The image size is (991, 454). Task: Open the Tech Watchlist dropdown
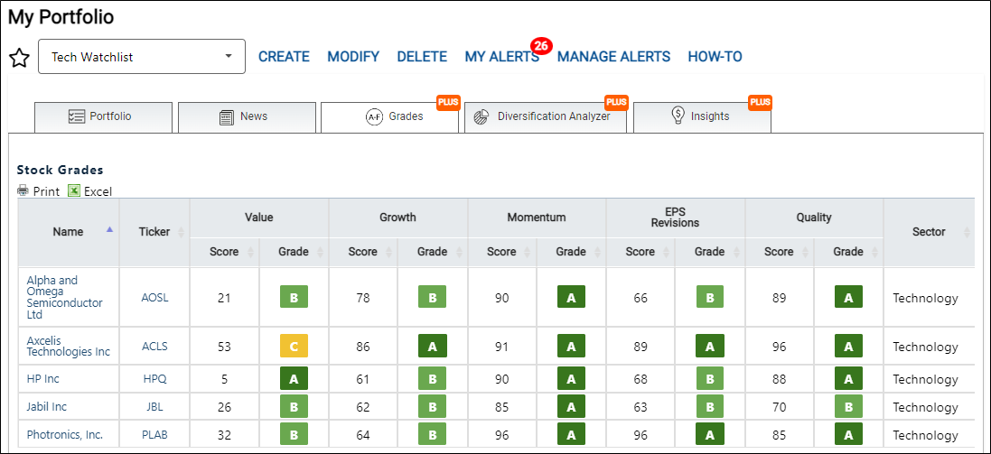click(x=142, y=57)
